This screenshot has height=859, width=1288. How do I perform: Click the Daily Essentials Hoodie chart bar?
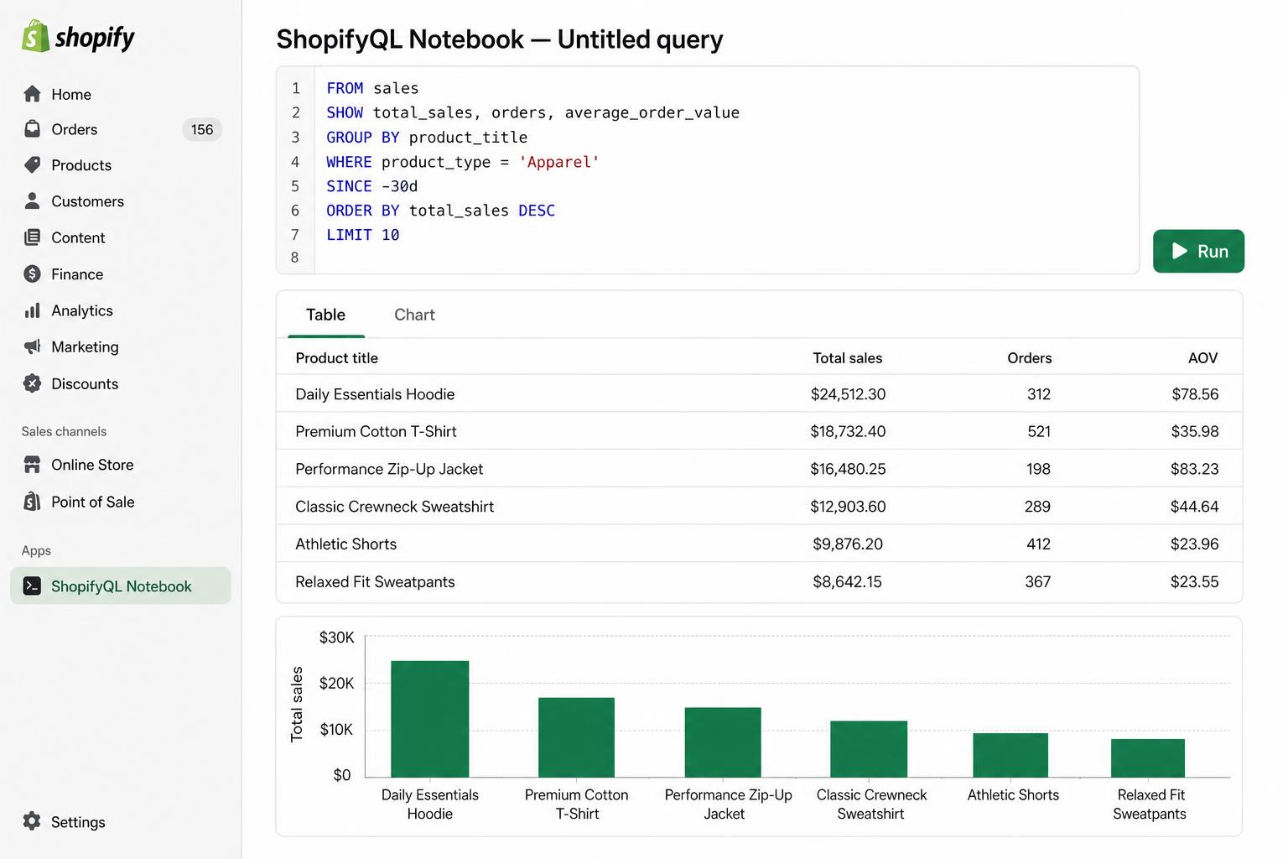(429, 719)
